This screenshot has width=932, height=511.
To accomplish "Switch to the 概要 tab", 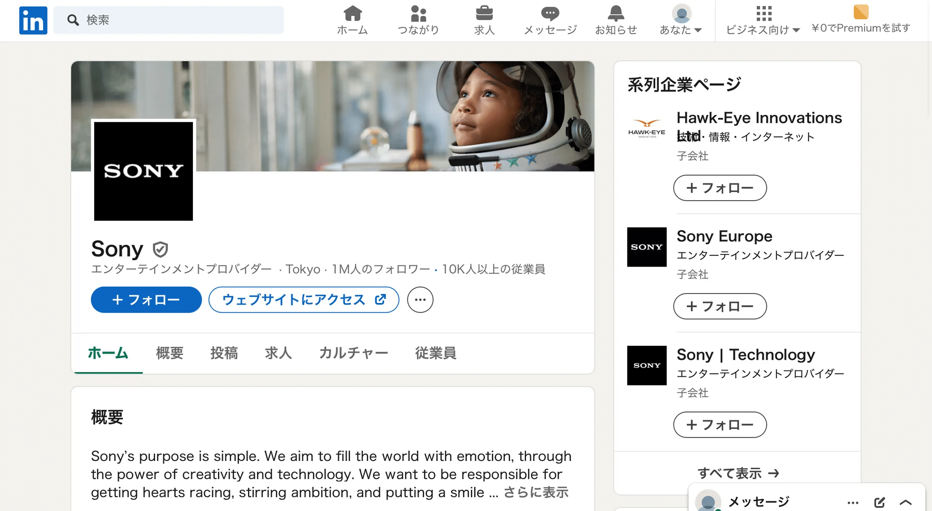I will point(170,353).
